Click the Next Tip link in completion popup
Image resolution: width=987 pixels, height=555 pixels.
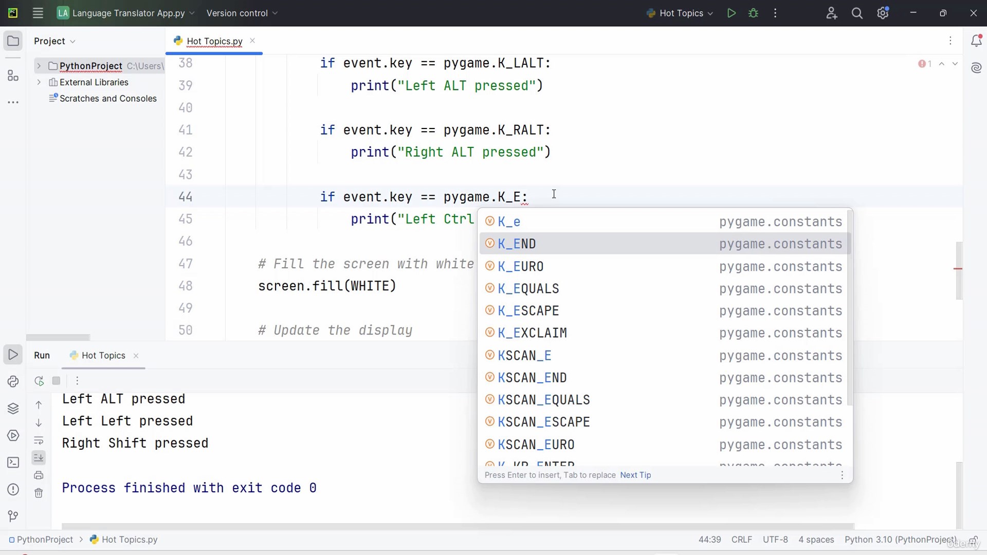[635, 475]
